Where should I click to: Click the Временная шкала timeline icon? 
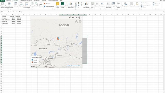tap(118, 5)
